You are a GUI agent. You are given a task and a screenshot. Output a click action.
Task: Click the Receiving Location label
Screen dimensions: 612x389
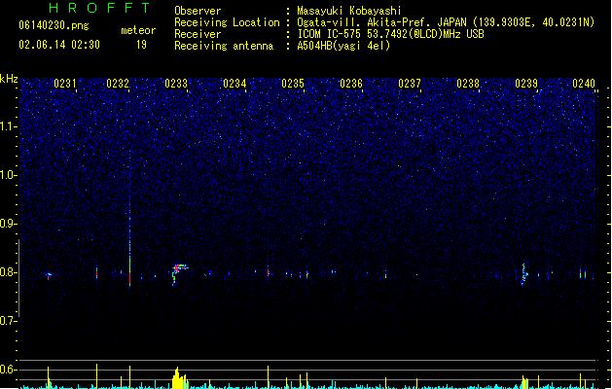[x=227, y=22]
